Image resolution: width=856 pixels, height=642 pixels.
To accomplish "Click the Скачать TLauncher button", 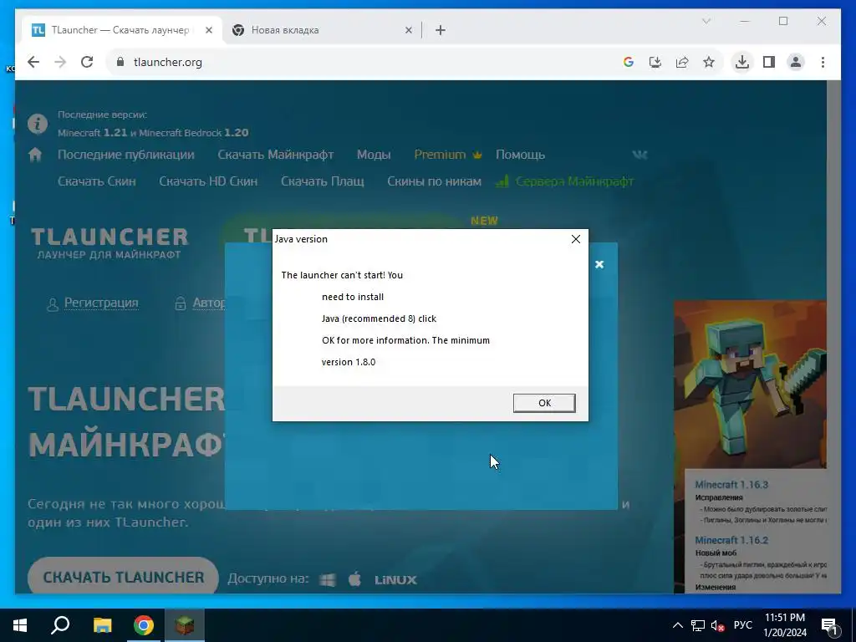I will [124, 577].
